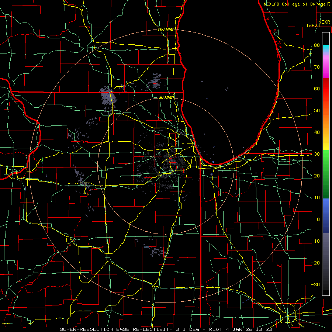Click the 'SUPER-RESOLUTION BASE REFLECTIVITY 3.1 DEG' caption
The width and height of the screenshot is (332, 332).
coord(129,329)
